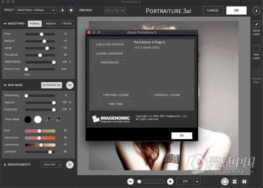Click the zoom out minus icon
The width and height of the screenshot is (263, 188).
point(131,181)
